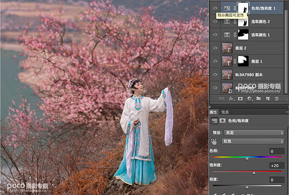Unlink mask chain on 图层 1 layer
This screenshot has height=195, width=289.
[x=235, y=61]
